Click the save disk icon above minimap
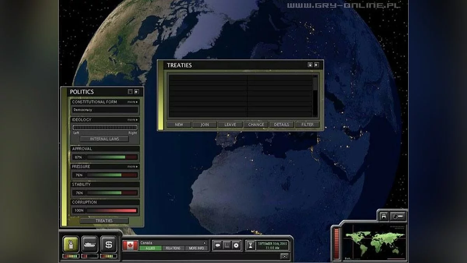 [384, 216]
